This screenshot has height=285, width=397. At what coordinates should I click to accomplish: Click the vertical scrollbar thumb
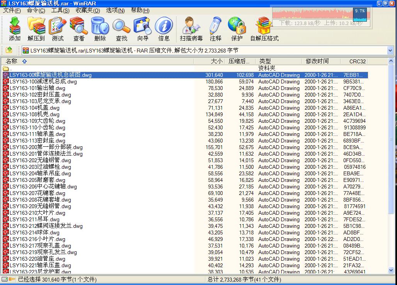[x=391, y=139]
